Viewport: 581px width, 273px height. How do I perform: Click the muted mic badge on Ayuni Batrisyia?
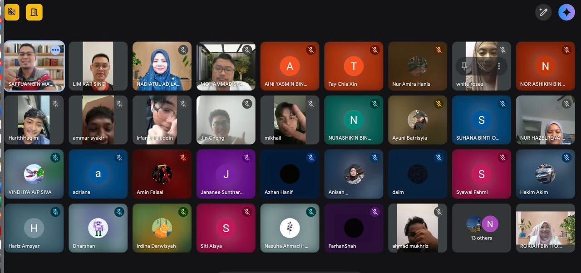tap(439, 103)
